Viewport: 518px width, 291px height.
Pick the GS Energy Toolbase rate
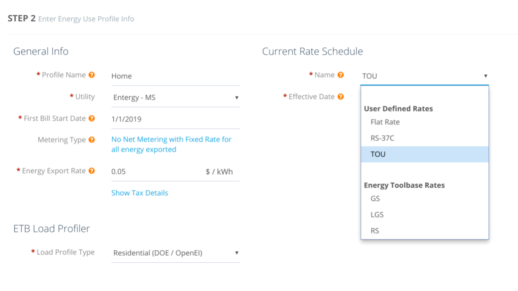pyautogui.click(x=375, y=198)
